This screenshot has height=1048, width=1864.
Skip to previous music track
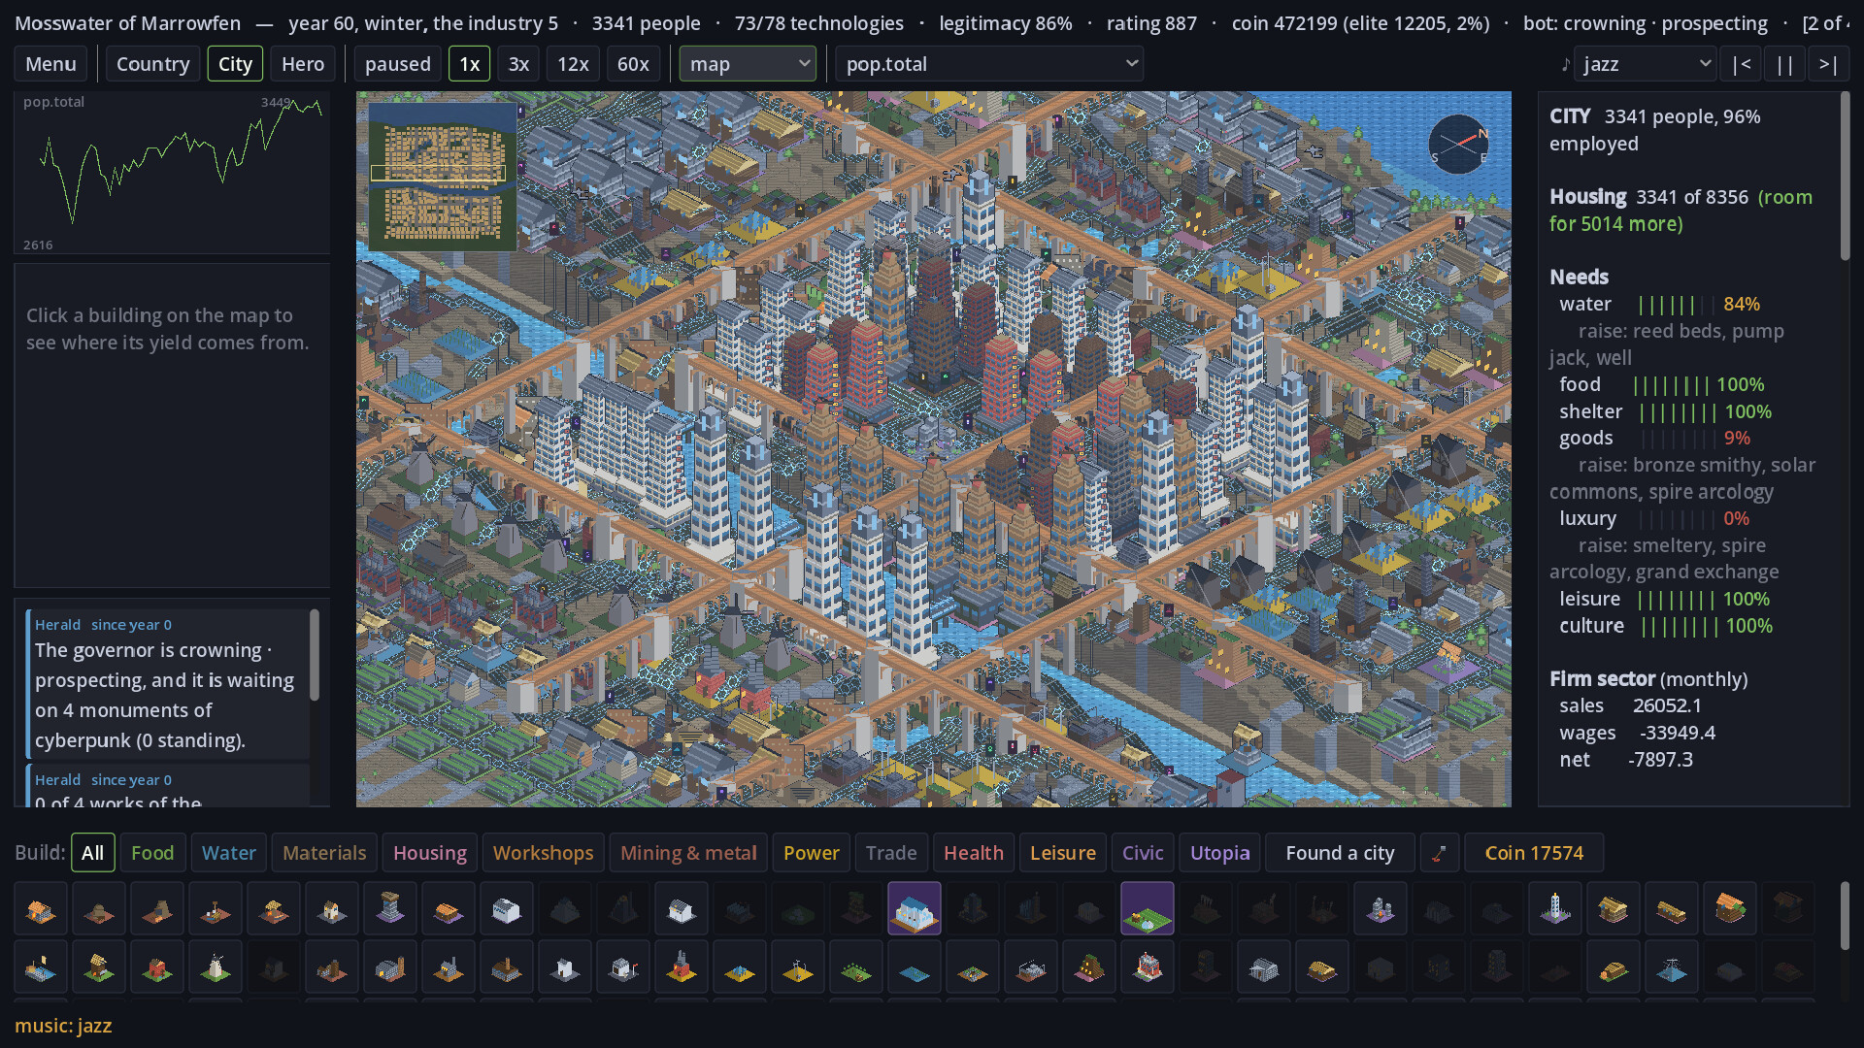[x=1742, y=64]
